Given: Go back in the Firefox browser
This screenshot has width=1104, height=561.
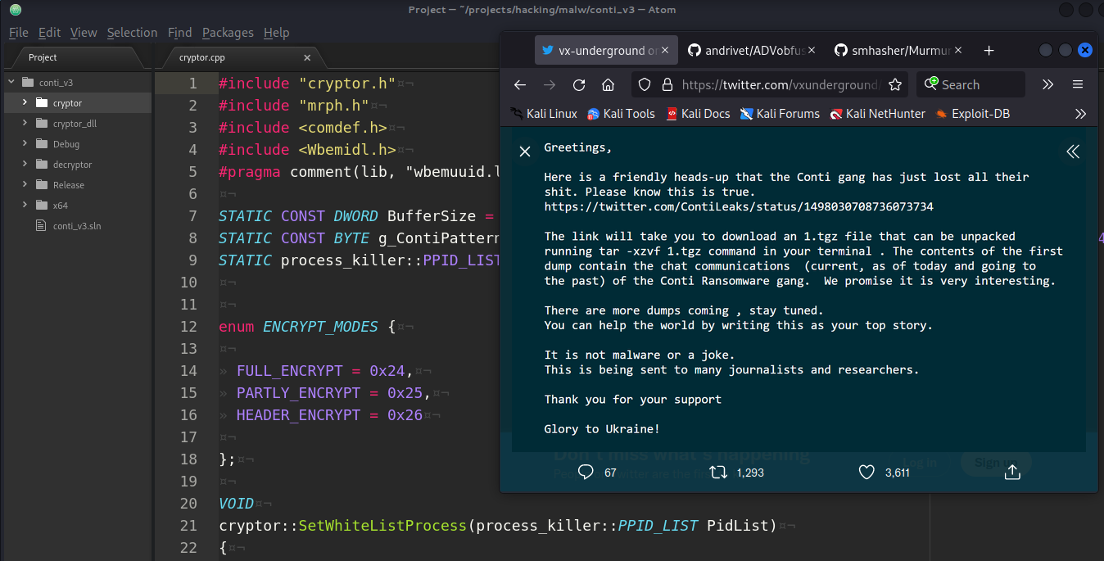Looking at the screenshot, I should 520,84.
